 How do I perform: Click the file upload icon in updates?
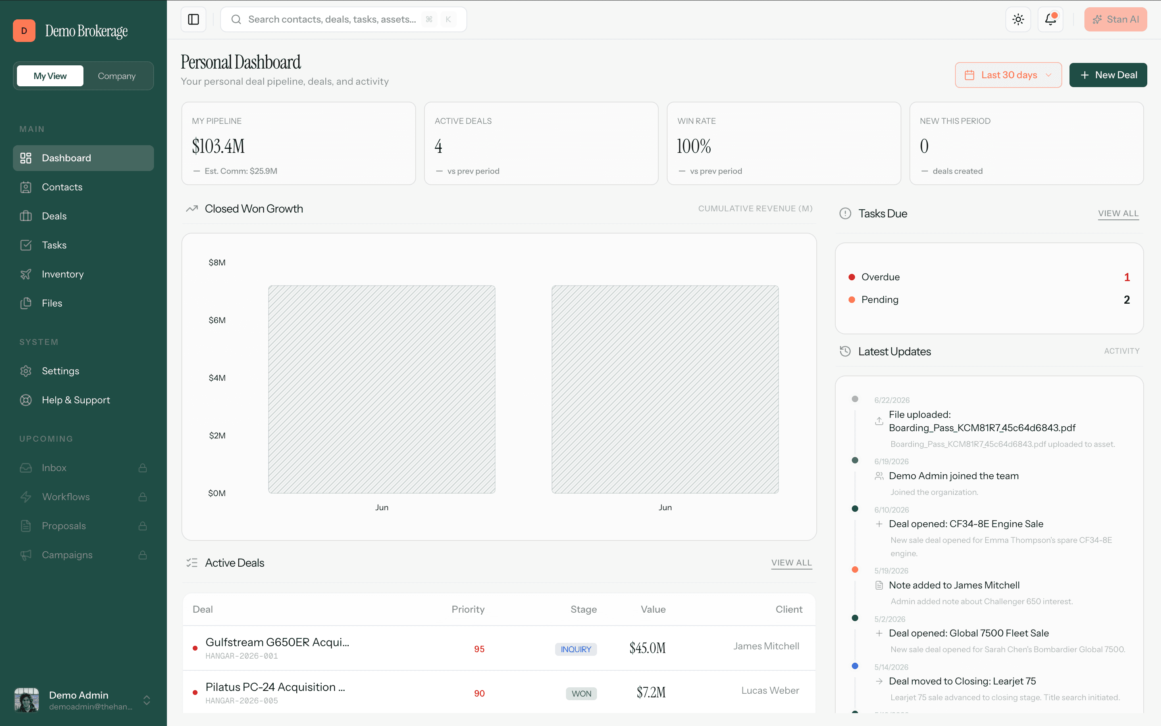tap(879, 421)
